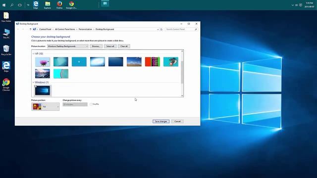317x178 pixels.
Task: Click the Back arrow in Desktop Background window
Action: pos(18,29)
